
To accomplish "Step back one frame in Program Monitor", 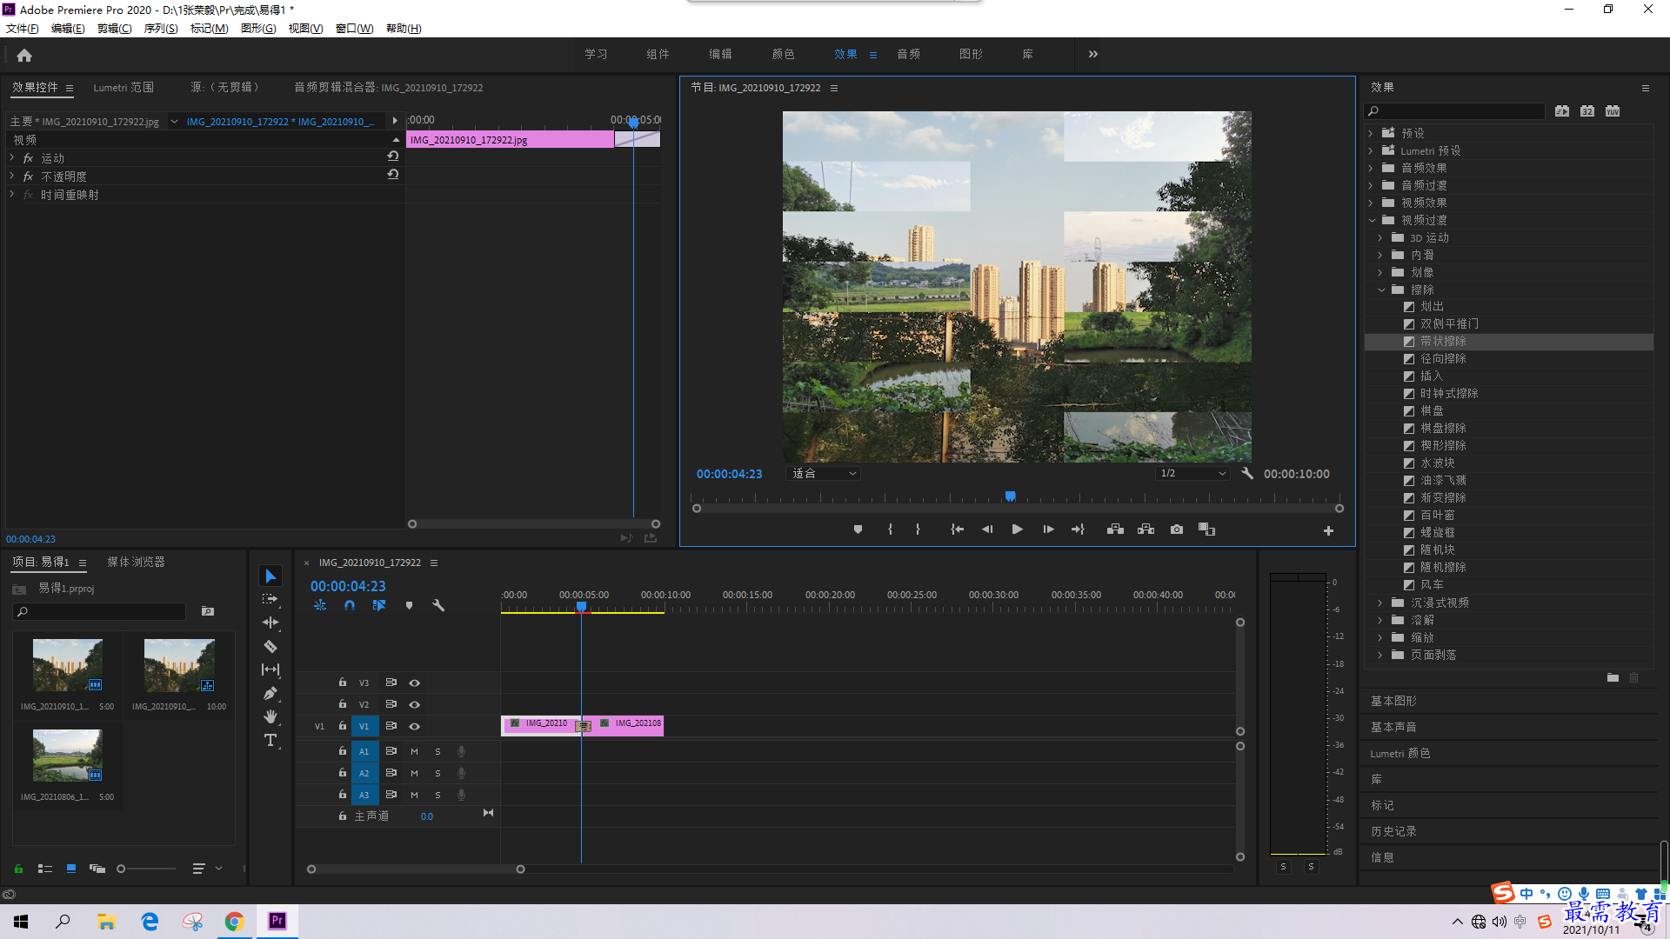I will coord(987,529).
